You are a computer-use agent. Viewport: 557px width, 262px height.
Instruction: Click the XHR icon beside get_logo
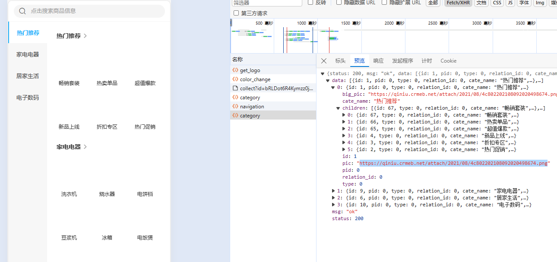(235, 70)
